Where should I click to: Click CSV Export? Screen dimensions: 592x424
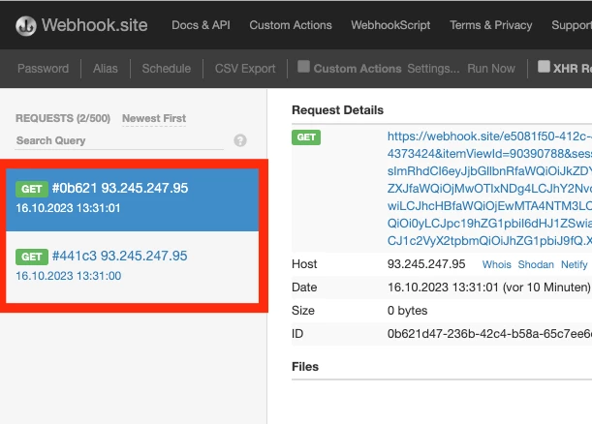click(x=245, y=69)
